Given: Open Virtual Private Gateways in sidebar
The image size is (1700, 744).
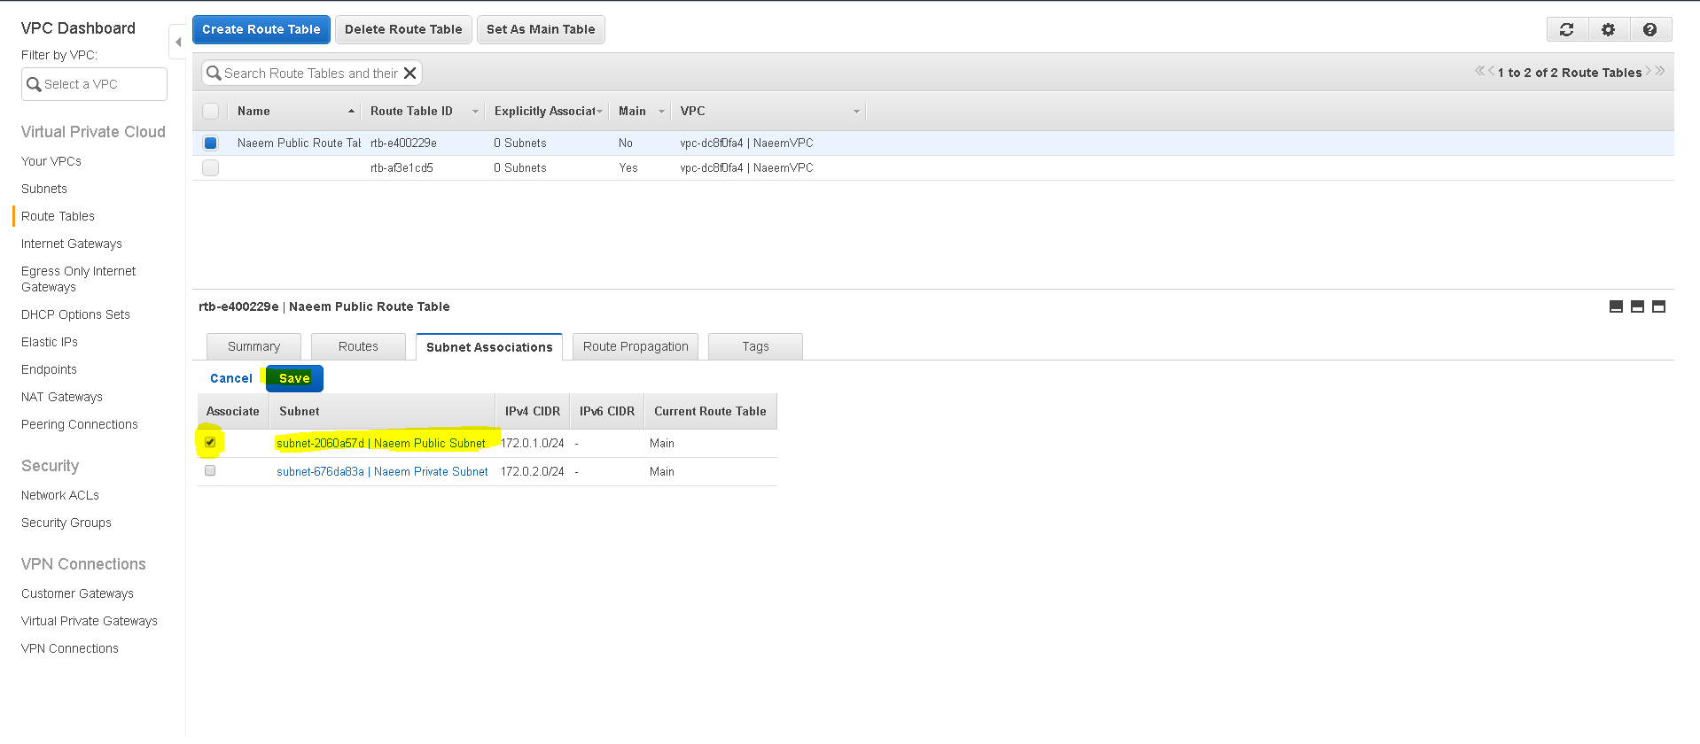Looking at the screenshot, I should [x=90, y=621].
